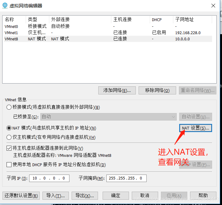
Task: Select the VMnet0 row
Action: 108,26
